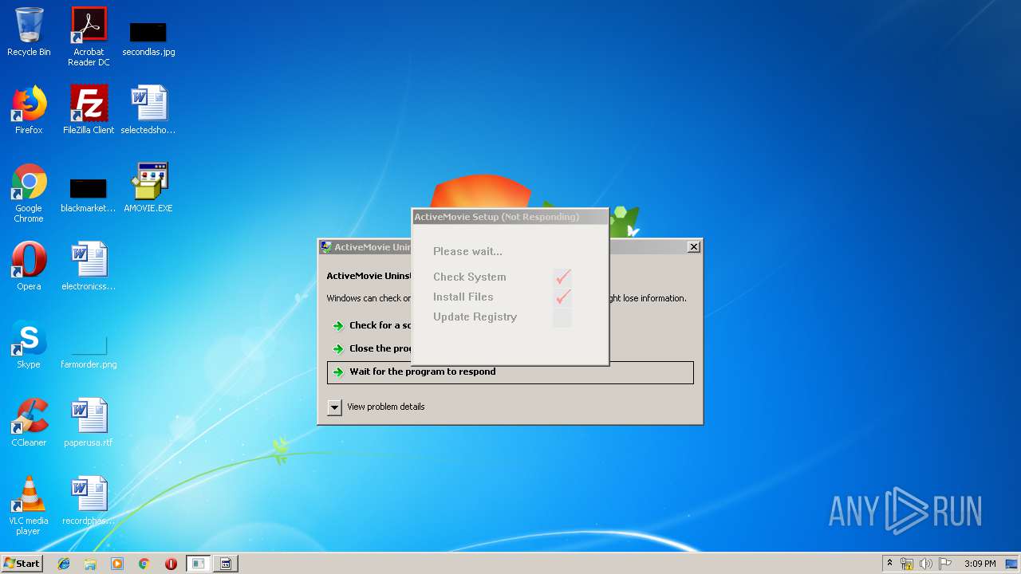The image size is (1021, 574).
Task: Open CCleaner desktop shortcut
Action: point(29,423)
